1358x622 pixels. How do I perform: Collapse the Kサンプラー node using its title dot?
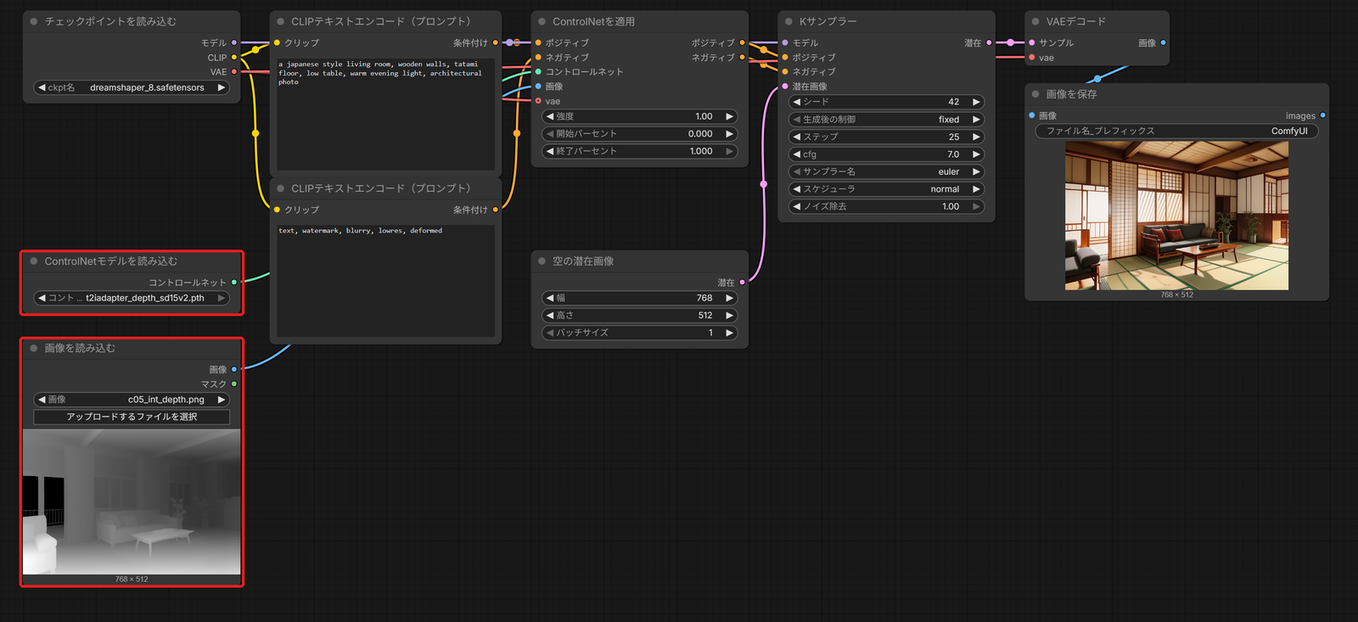click(788, 21)
